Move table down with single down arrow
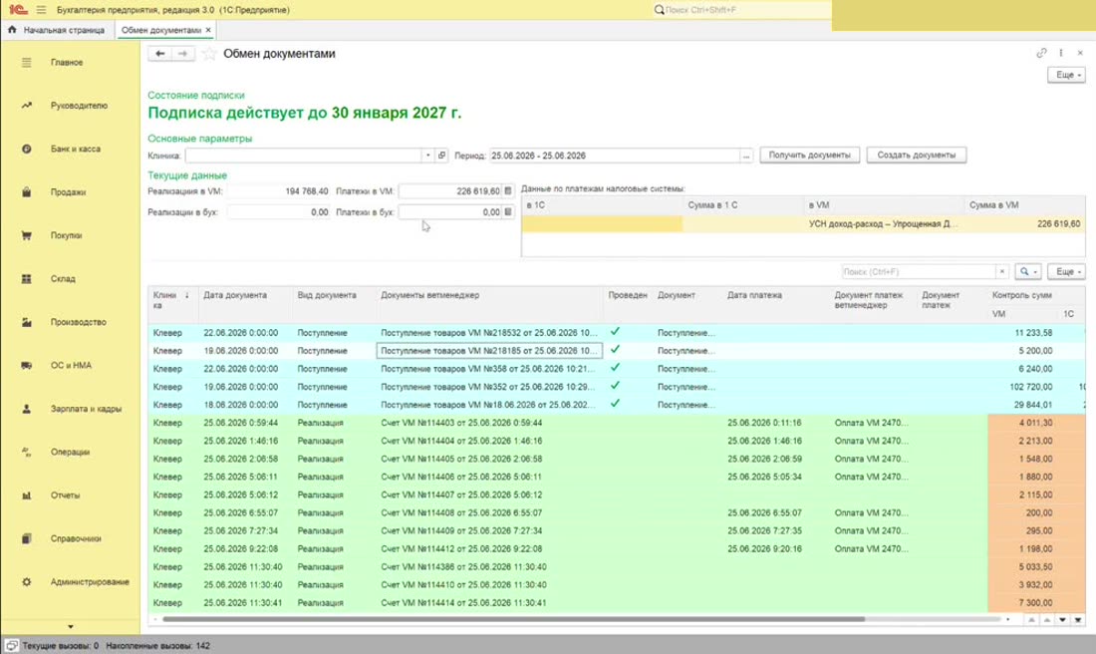The image size is (1096, 654). point(1062,620)
